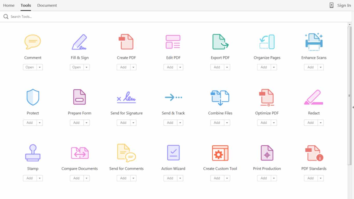
Task: Open the Stamp Add dropdown arrow
Action: point(40,178)
